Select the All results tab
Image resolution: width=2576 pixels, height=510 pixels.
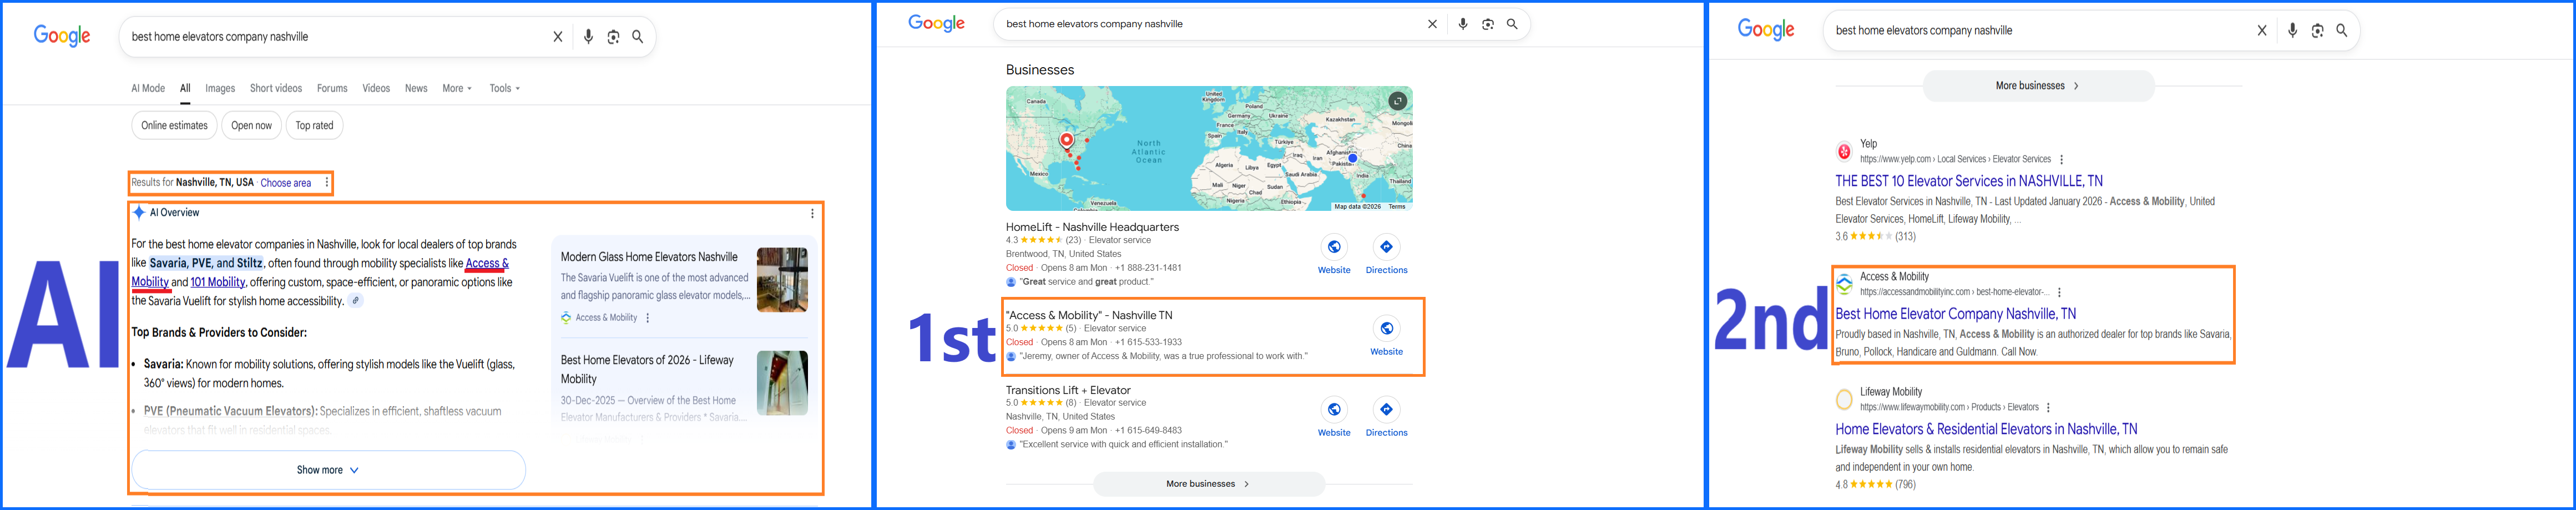185,88
